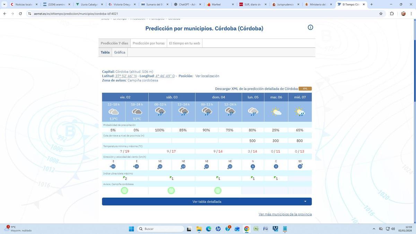Click the XML download icon
Image resolution: width=416 pixels, height=234 pixels.
pos(304,88)
